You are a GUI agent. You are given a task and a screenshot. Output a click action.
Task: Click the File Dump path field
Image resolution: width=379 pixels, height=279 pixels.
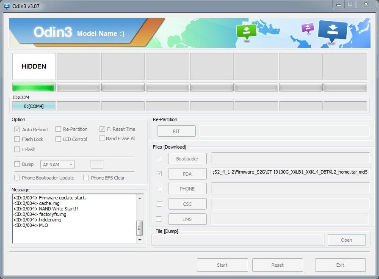[x=238, y=240]
